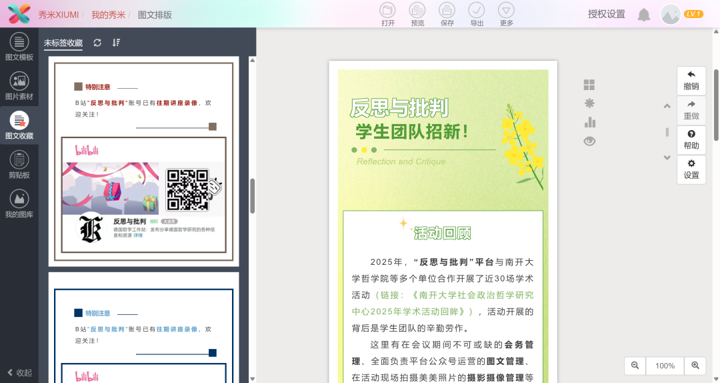Switch to 图片素材 sidebar tab

pos(19,86)
